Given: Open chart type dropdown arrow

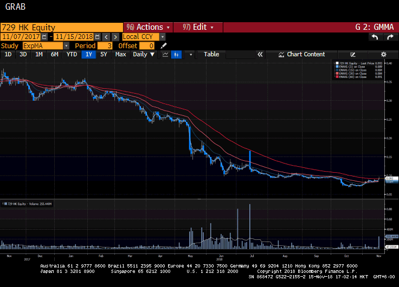Looking at the screenshot, I should click(191, 54).
